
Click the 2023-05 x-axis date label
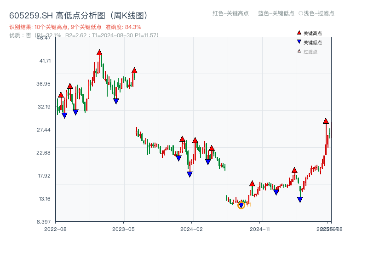point(123,229)
